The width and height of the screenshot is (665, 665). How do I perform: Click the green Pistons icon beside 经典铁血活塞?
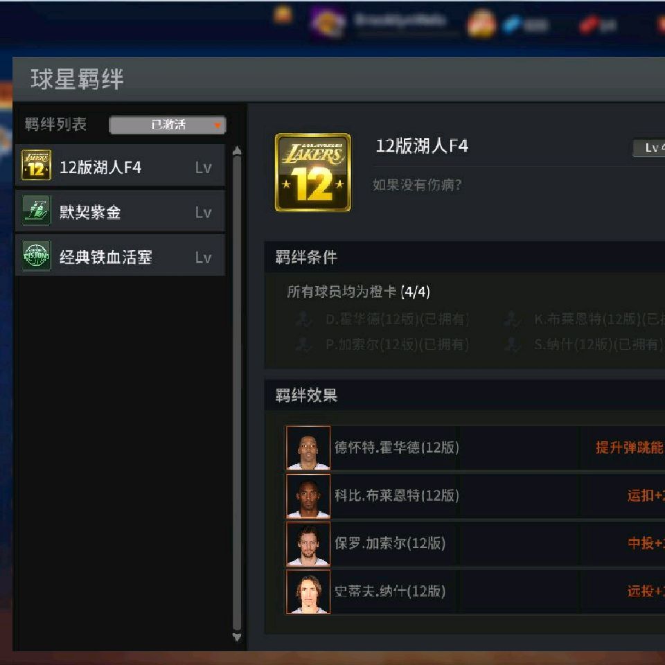tap(36, 256)
